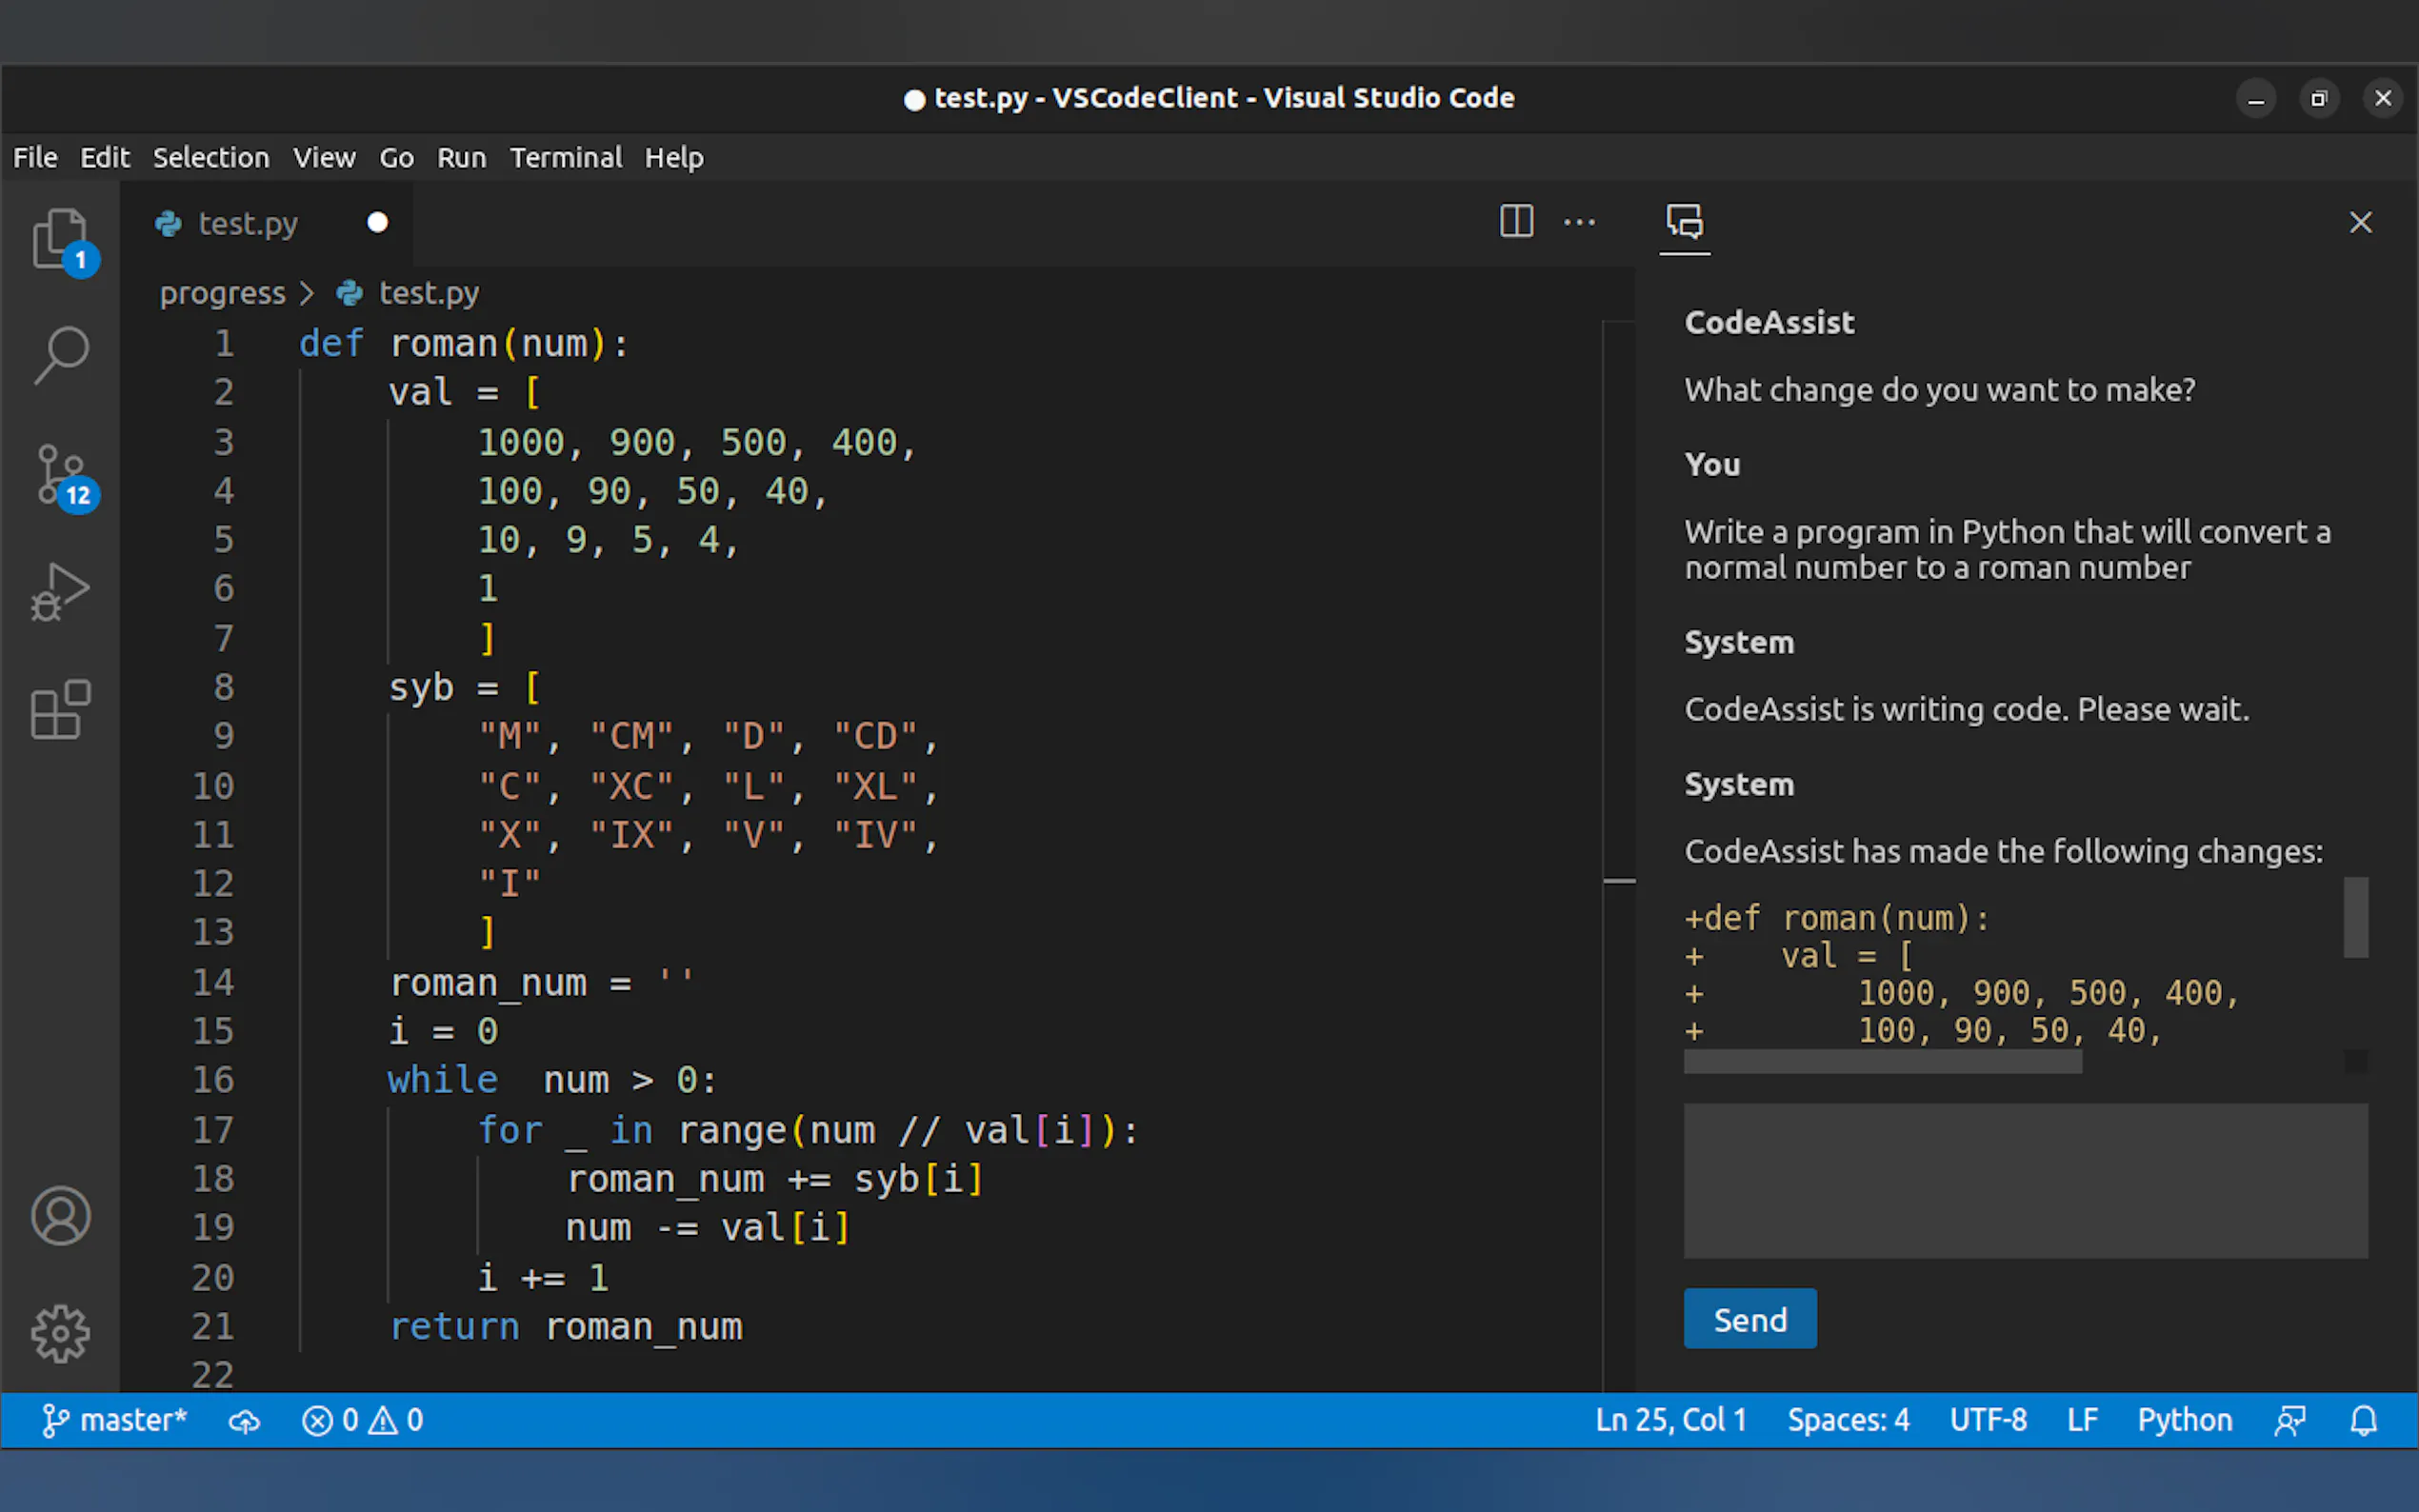
Task: Open master branch picker in status bar
Action: (x=115, y=1420)
